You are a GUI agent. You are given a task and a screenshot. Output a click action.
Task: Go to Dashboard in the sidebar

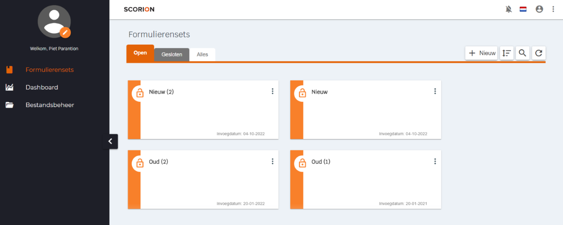pos(42,87)
